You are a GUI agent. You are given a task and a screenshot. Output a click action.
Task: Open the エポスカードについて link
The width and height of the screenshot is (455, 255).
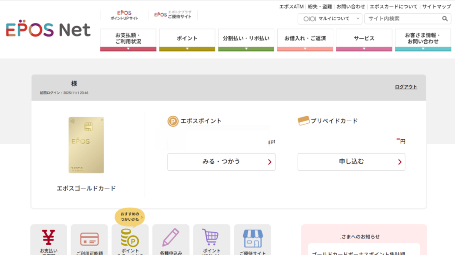click(x=394, y=6)
